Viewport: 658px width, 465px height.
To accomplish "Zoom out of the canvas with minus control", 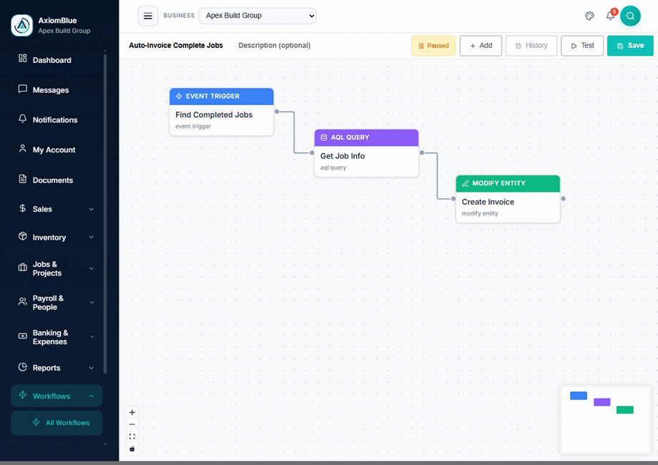I will [132, 424].
